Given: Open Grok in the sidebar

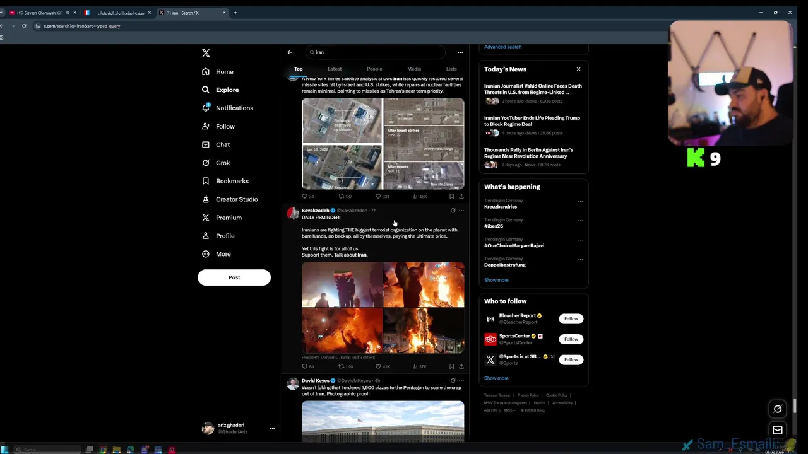Looking at the screenshot, I should point(216,163).
